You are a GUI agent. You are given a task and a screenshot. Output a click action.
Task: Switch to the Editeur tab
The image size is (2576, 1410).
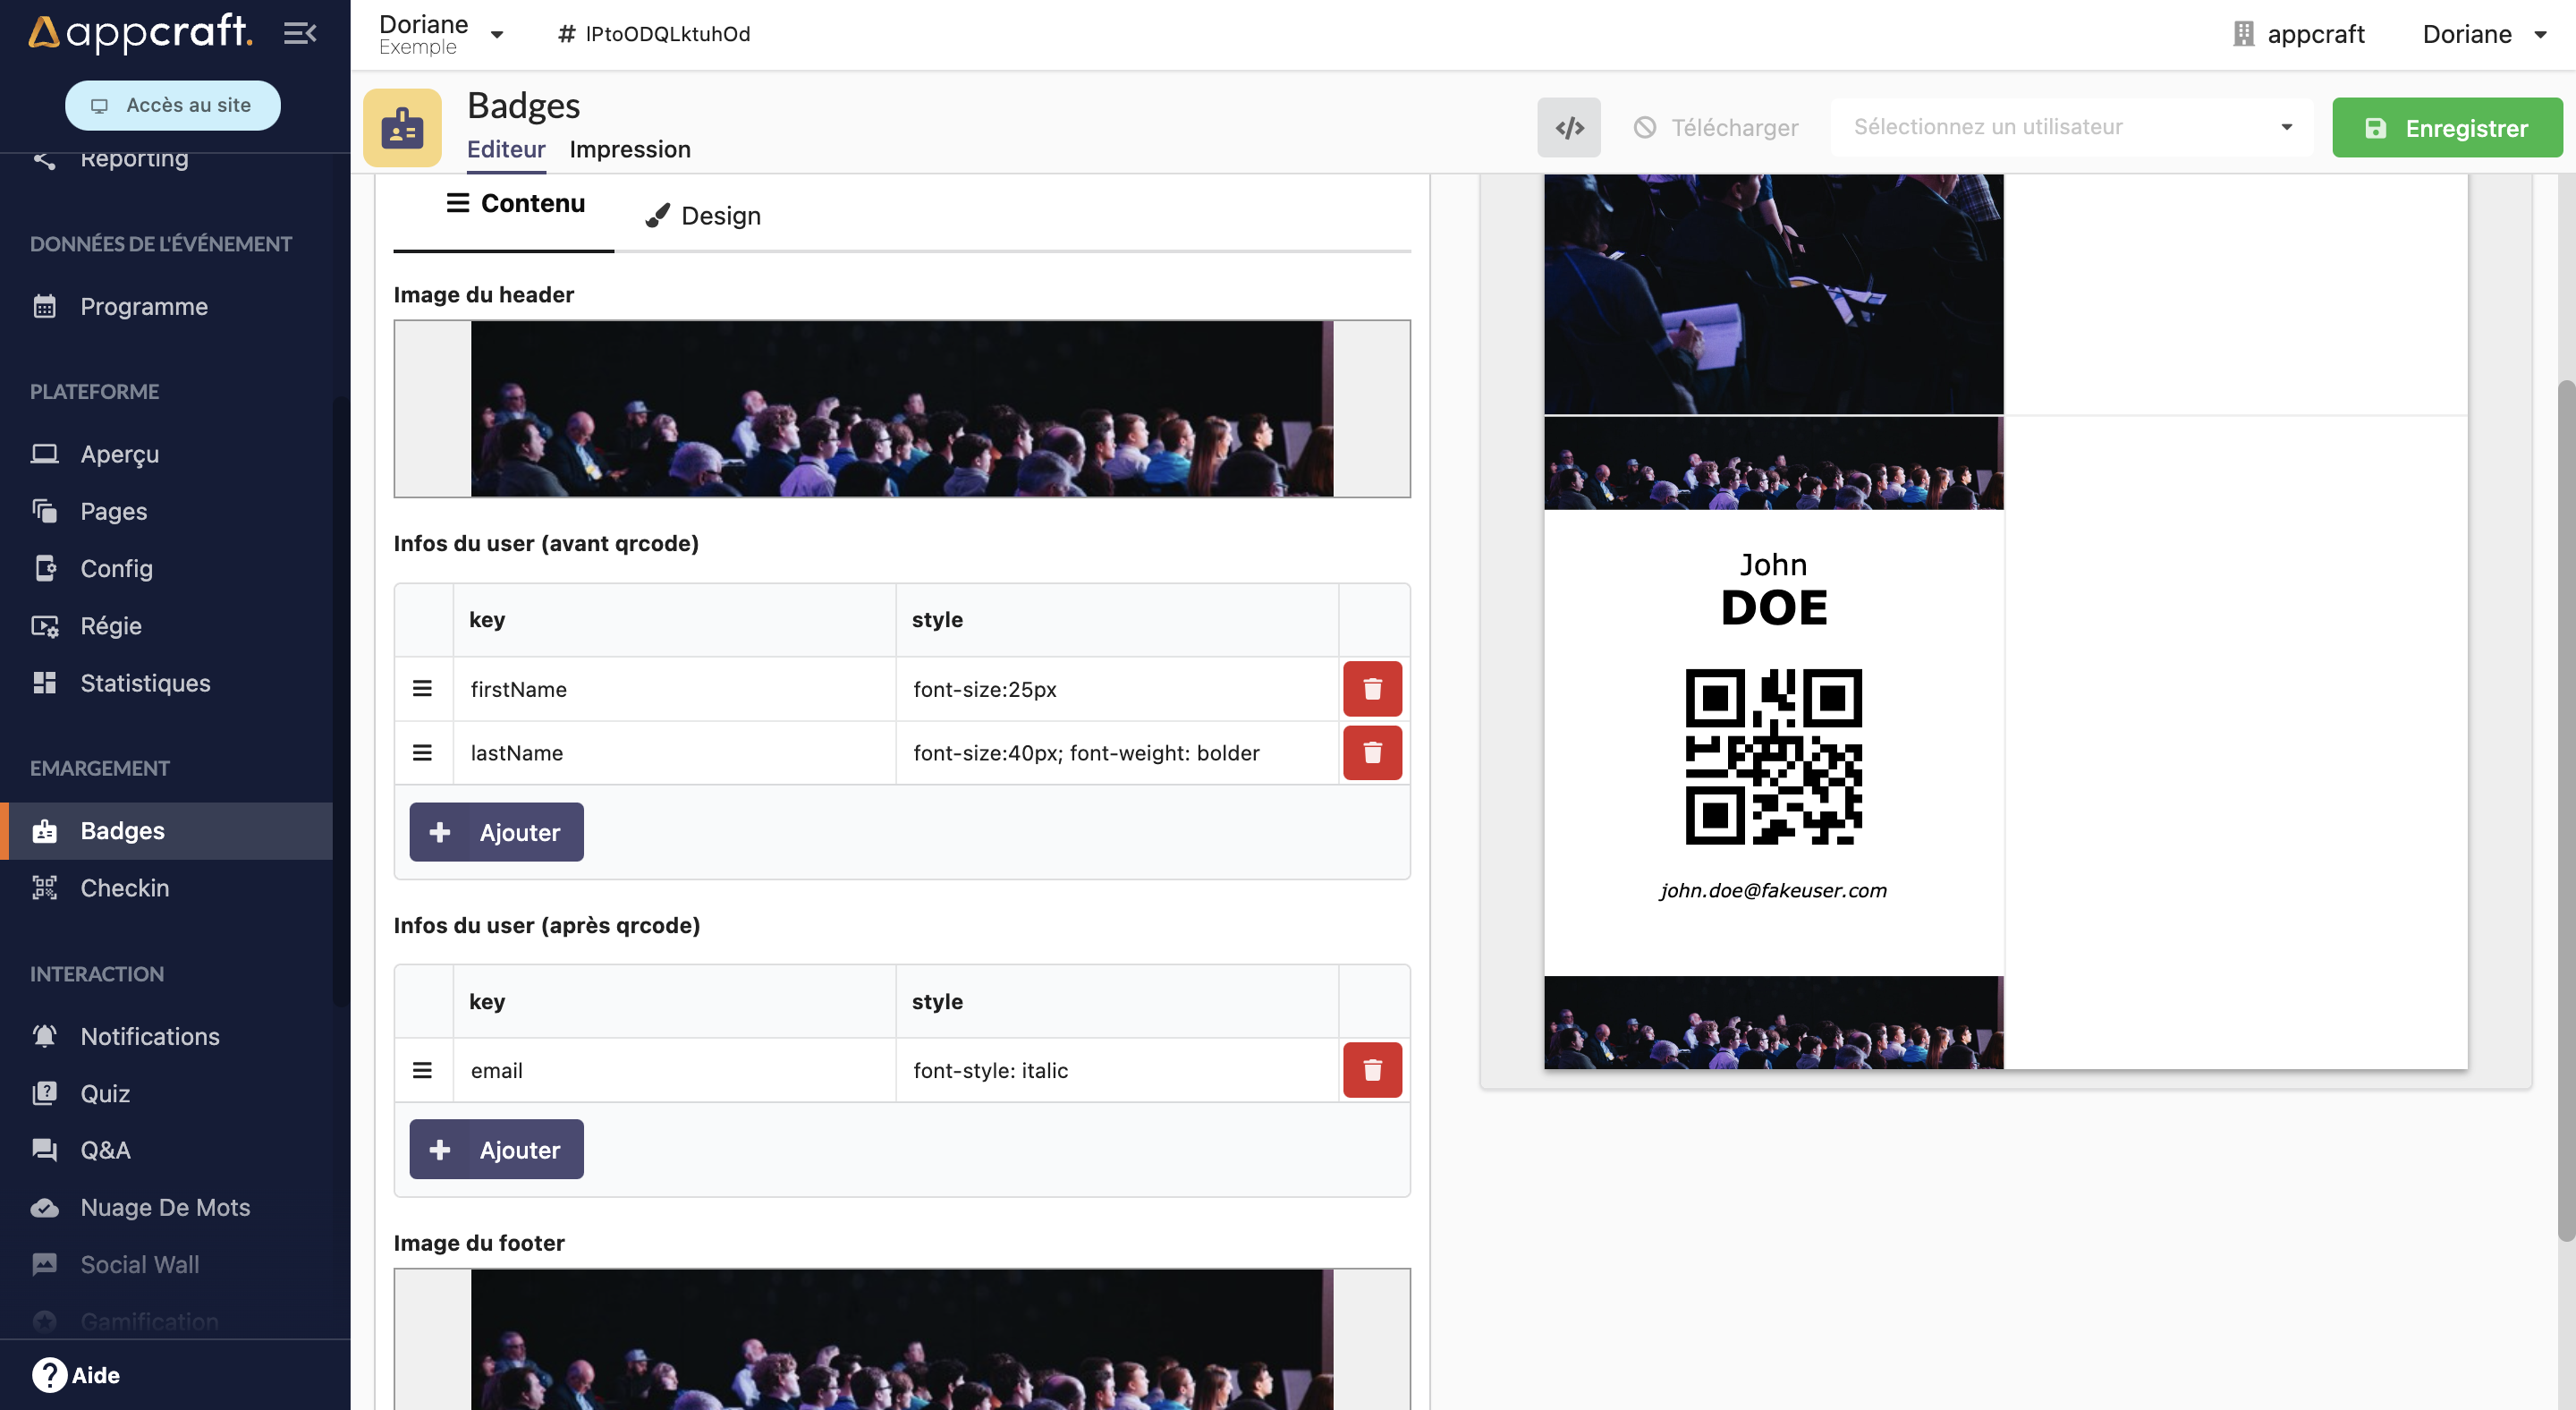[x=506, y=149]
